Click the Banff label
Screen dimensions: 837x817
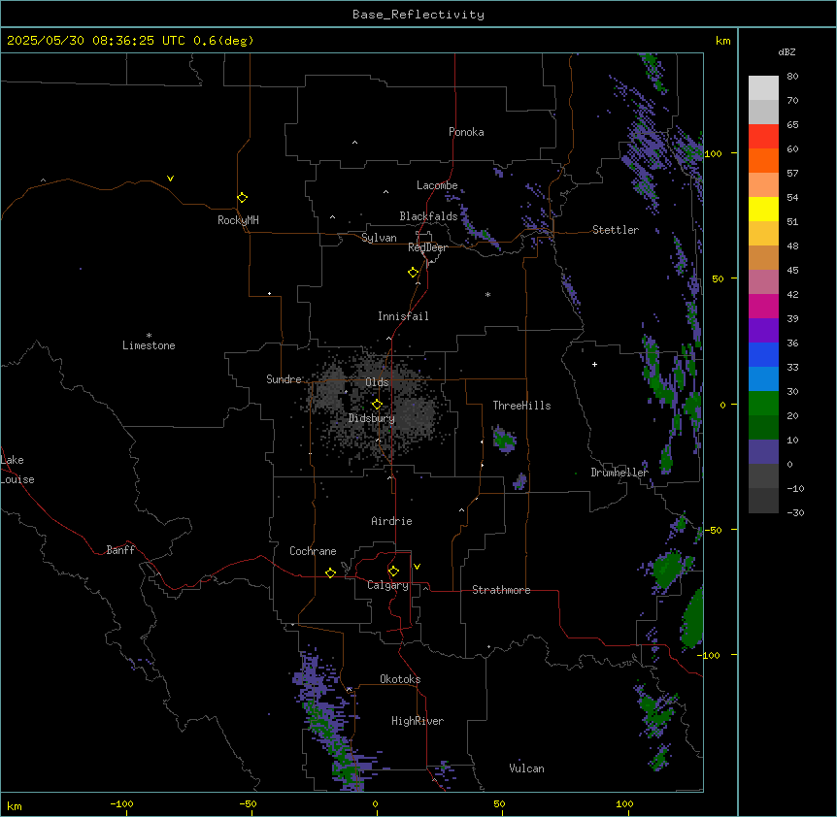(x=120, y=550)
